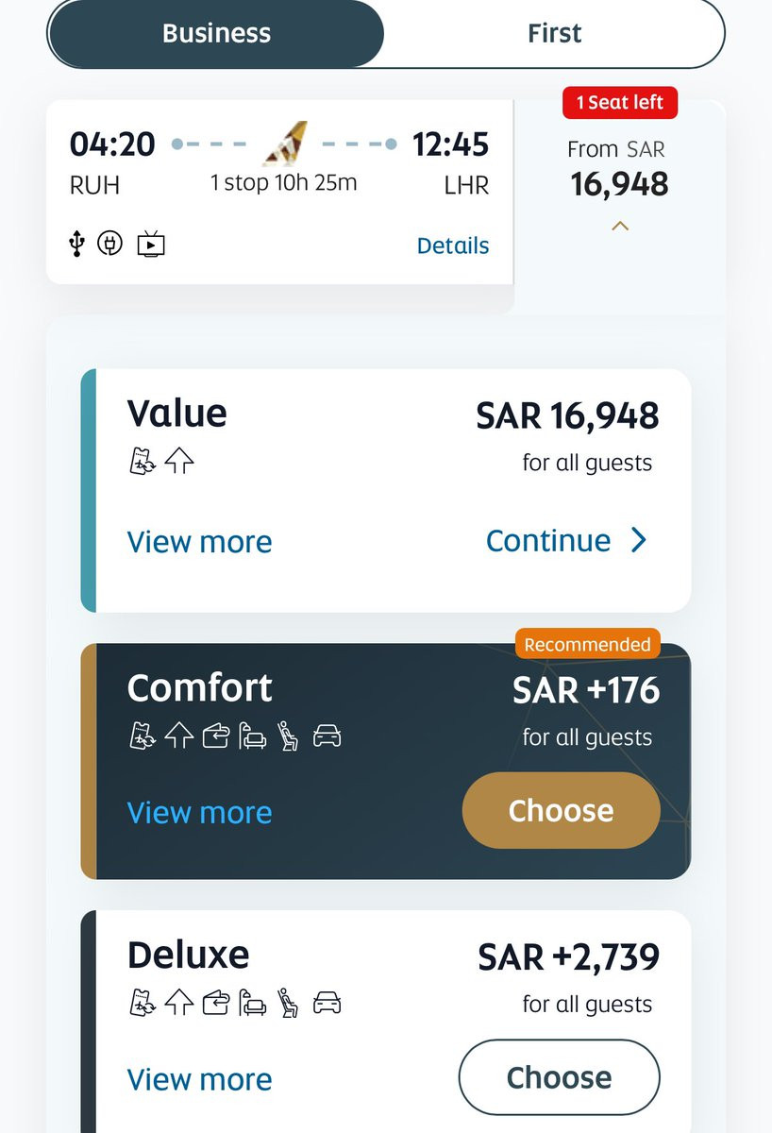Open flight Details link

tap(453, 245)
